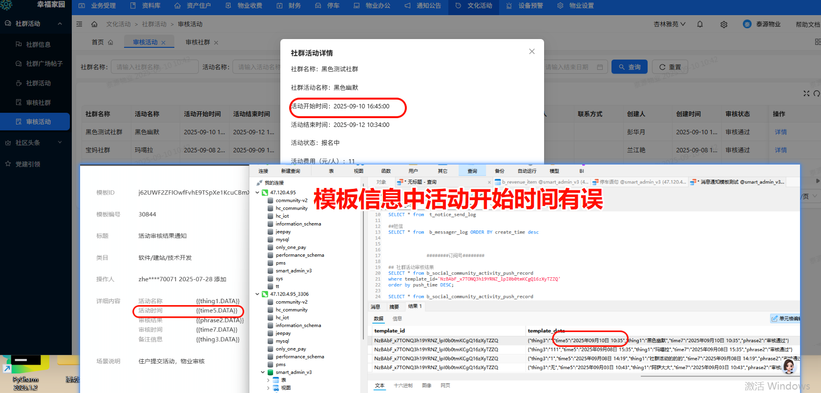Click the 查询 search button
The width and height of the screenshot is (821, 393).
point(630,67)
